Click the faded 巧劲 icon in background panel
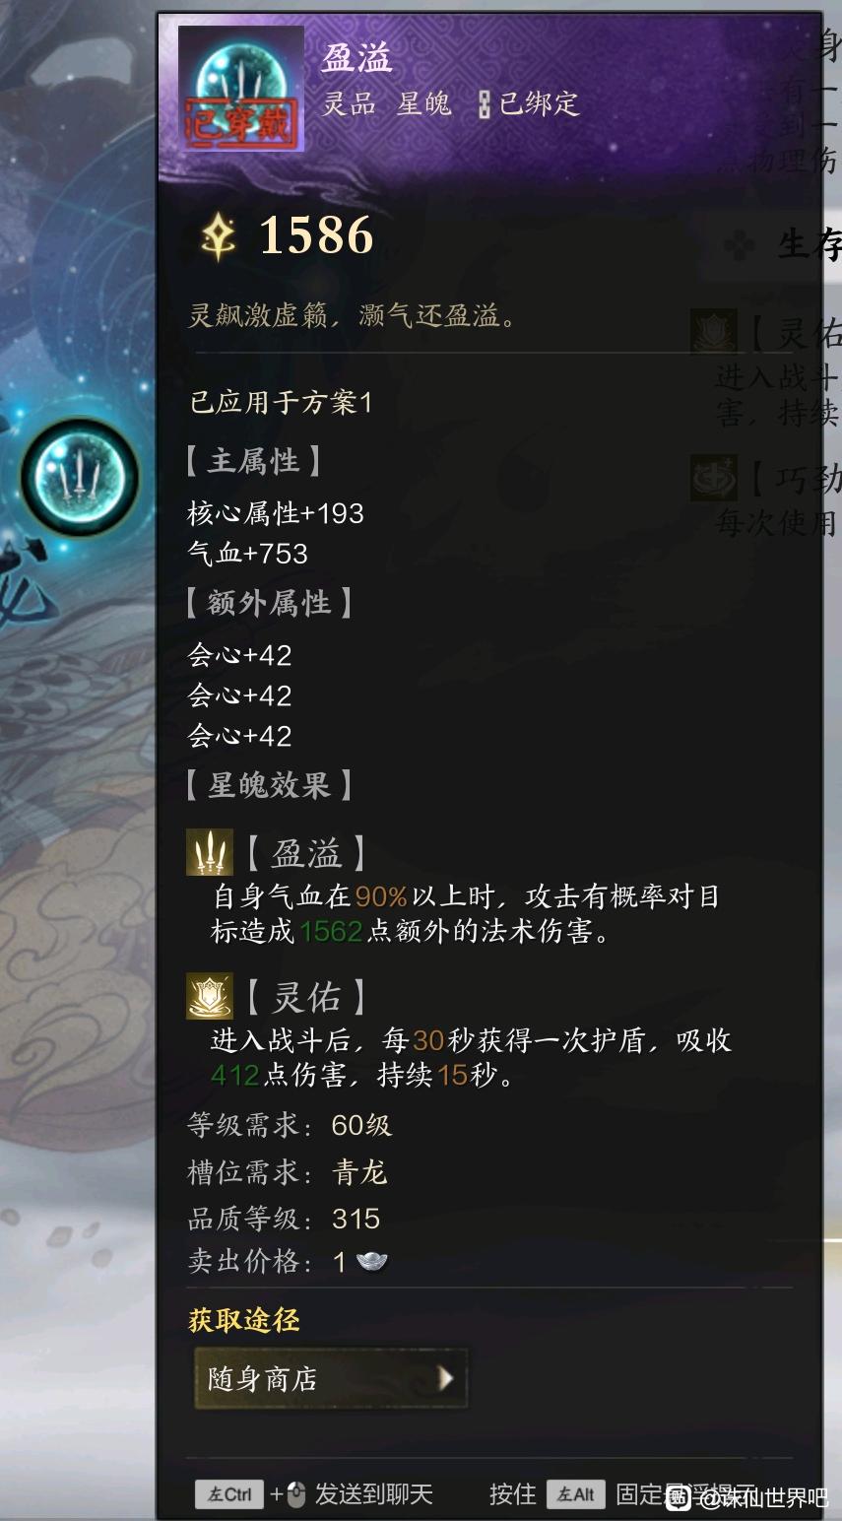 click(x=714, y=478)
